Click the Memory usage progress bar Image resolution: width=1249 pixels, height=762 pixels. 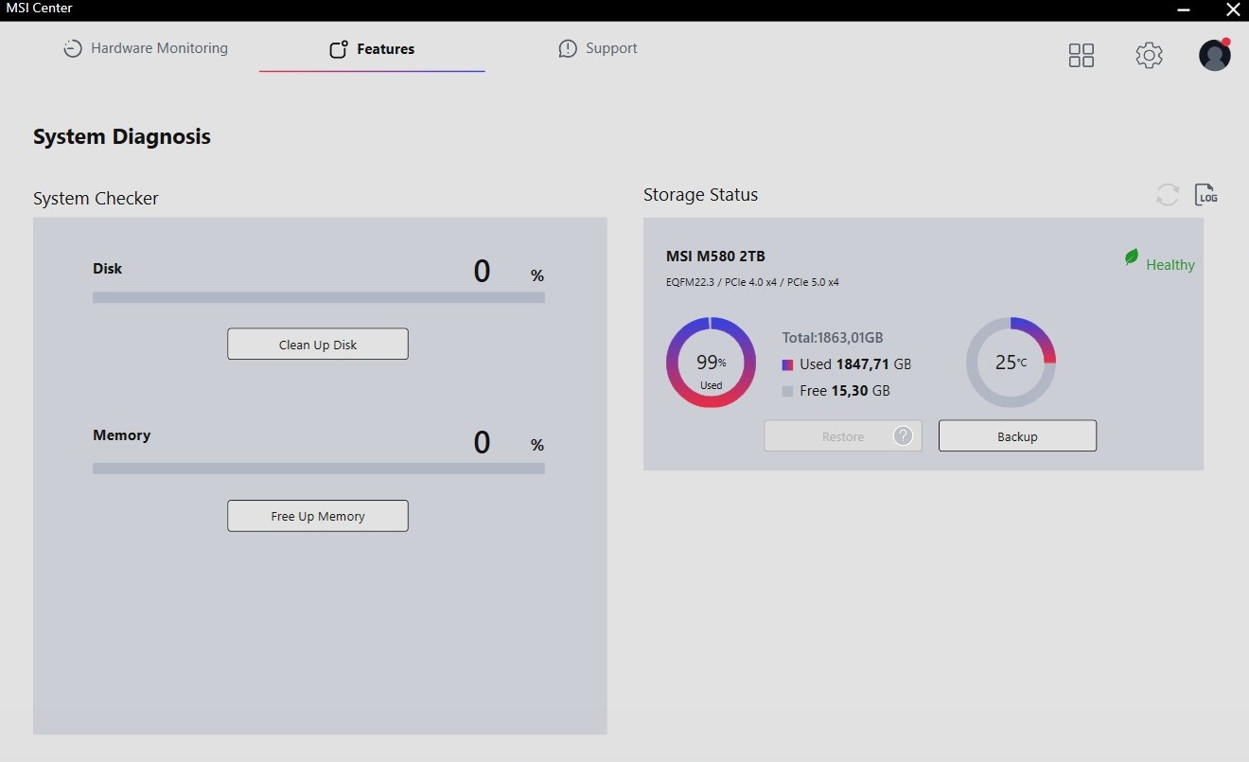[x=319, y=469]
